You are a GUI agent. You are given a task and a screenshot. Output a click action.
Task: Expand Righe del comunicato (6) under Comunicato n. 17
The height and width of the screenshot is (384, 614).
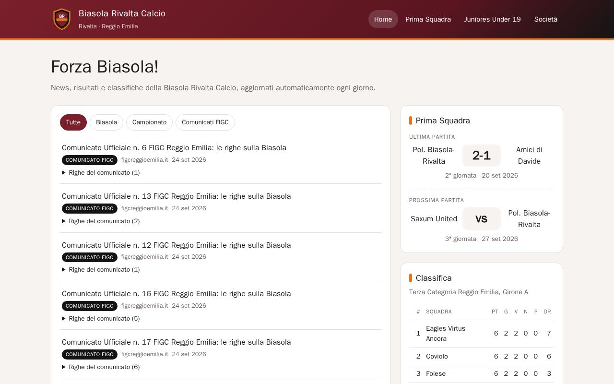coord(101,367)
